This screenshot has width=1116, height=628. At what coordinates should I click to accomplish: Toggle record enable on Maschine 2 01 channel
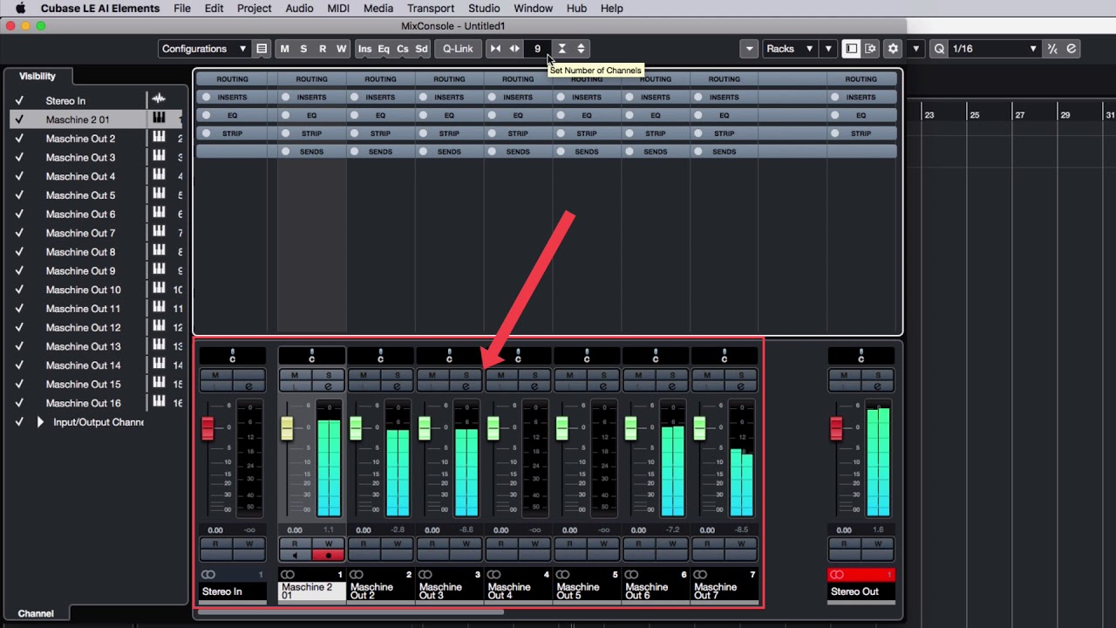(x=328, y=555)
